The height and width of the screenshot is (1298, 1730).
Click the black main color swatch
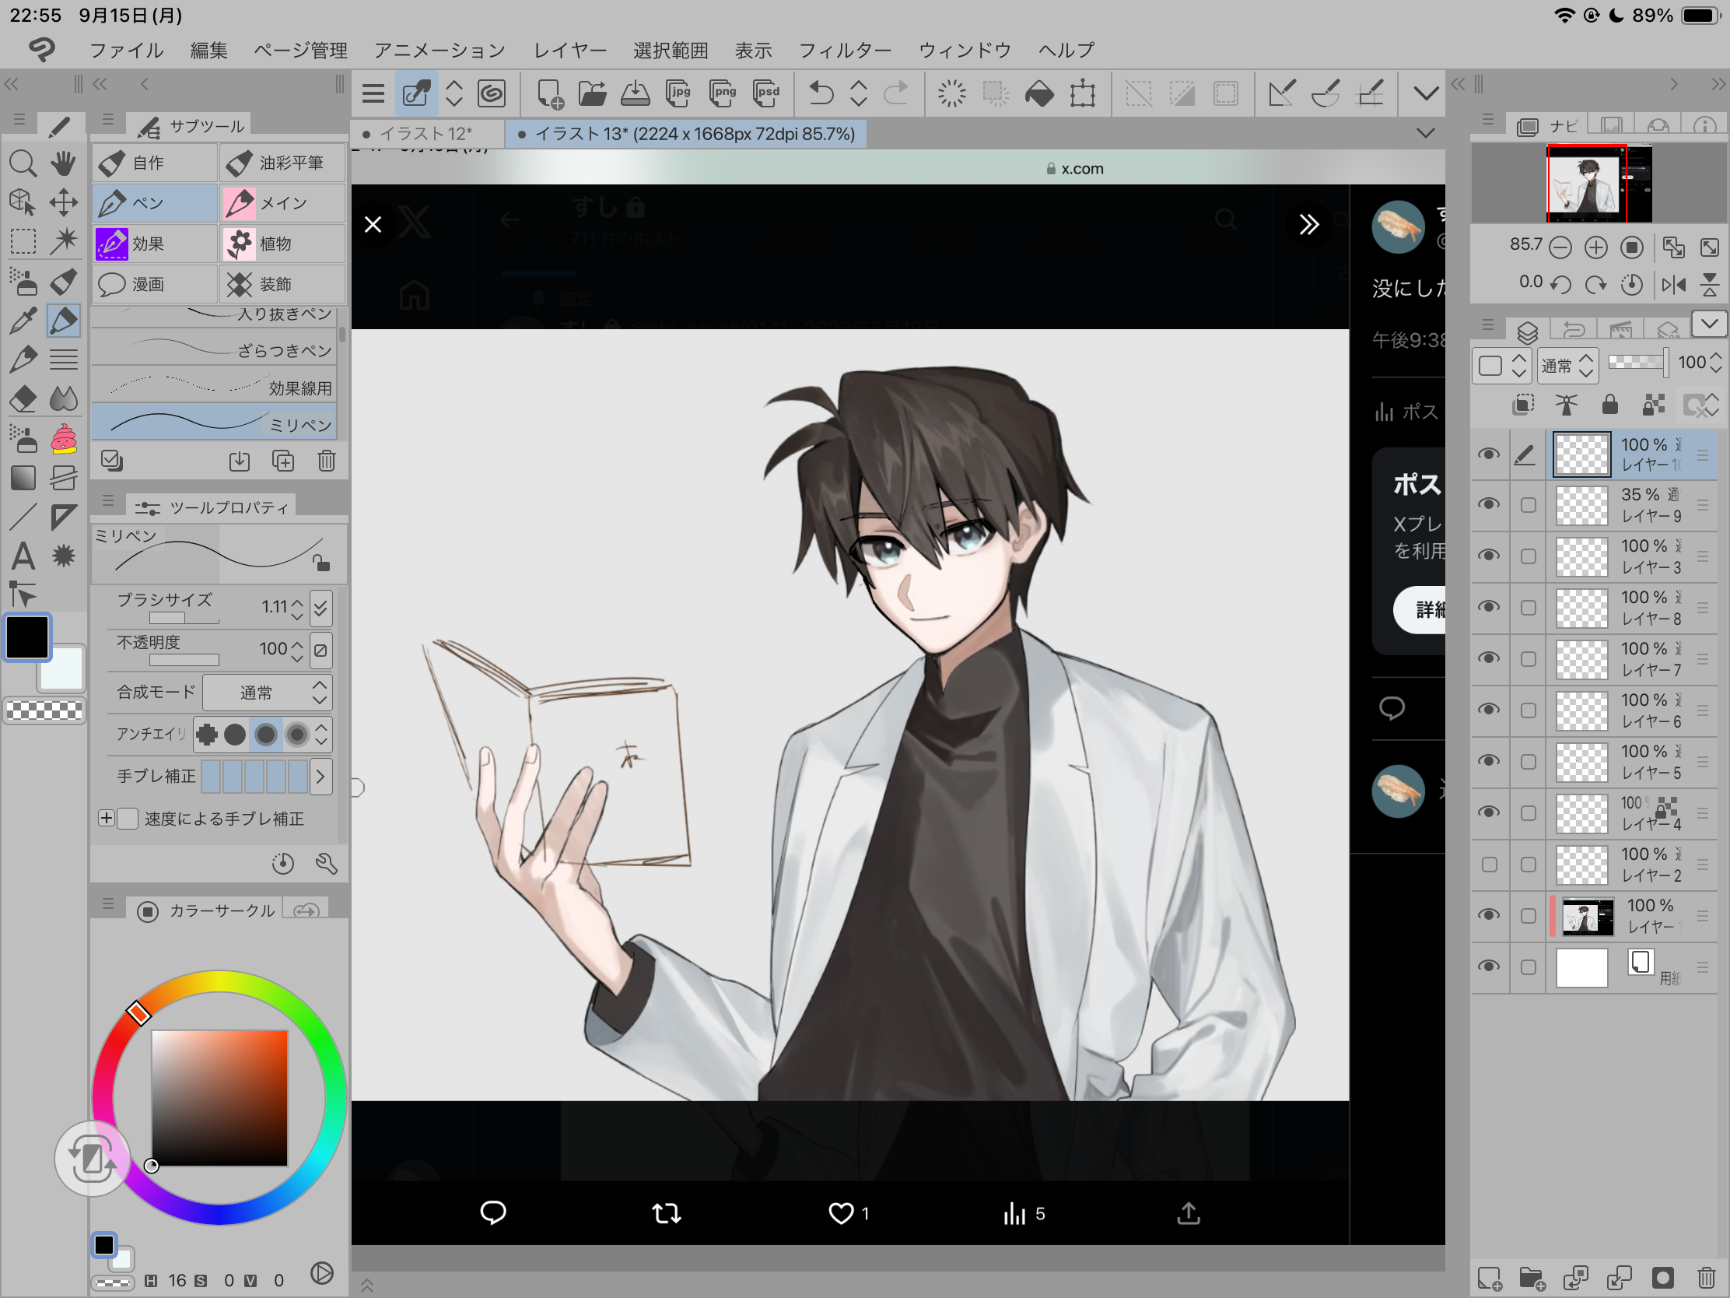coord(27,637)
